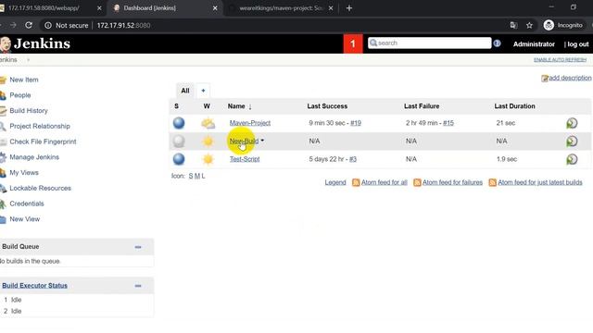Collapse the Build Executor Status panel
593x333 pixels.
(x=138, y=286)
